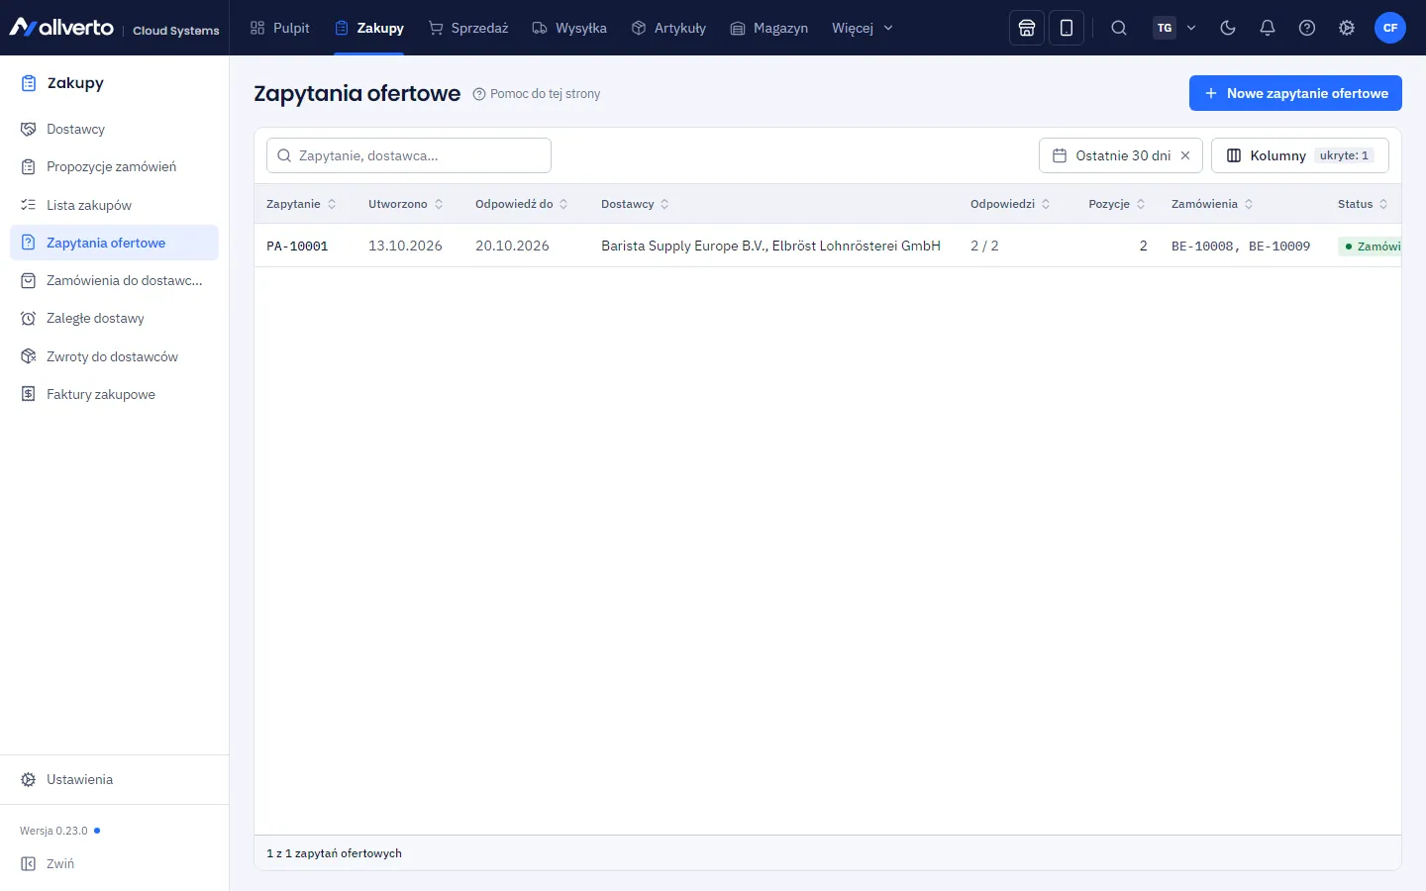Focus the Zapytanie, dostawca search field

(x=409, y=155)
